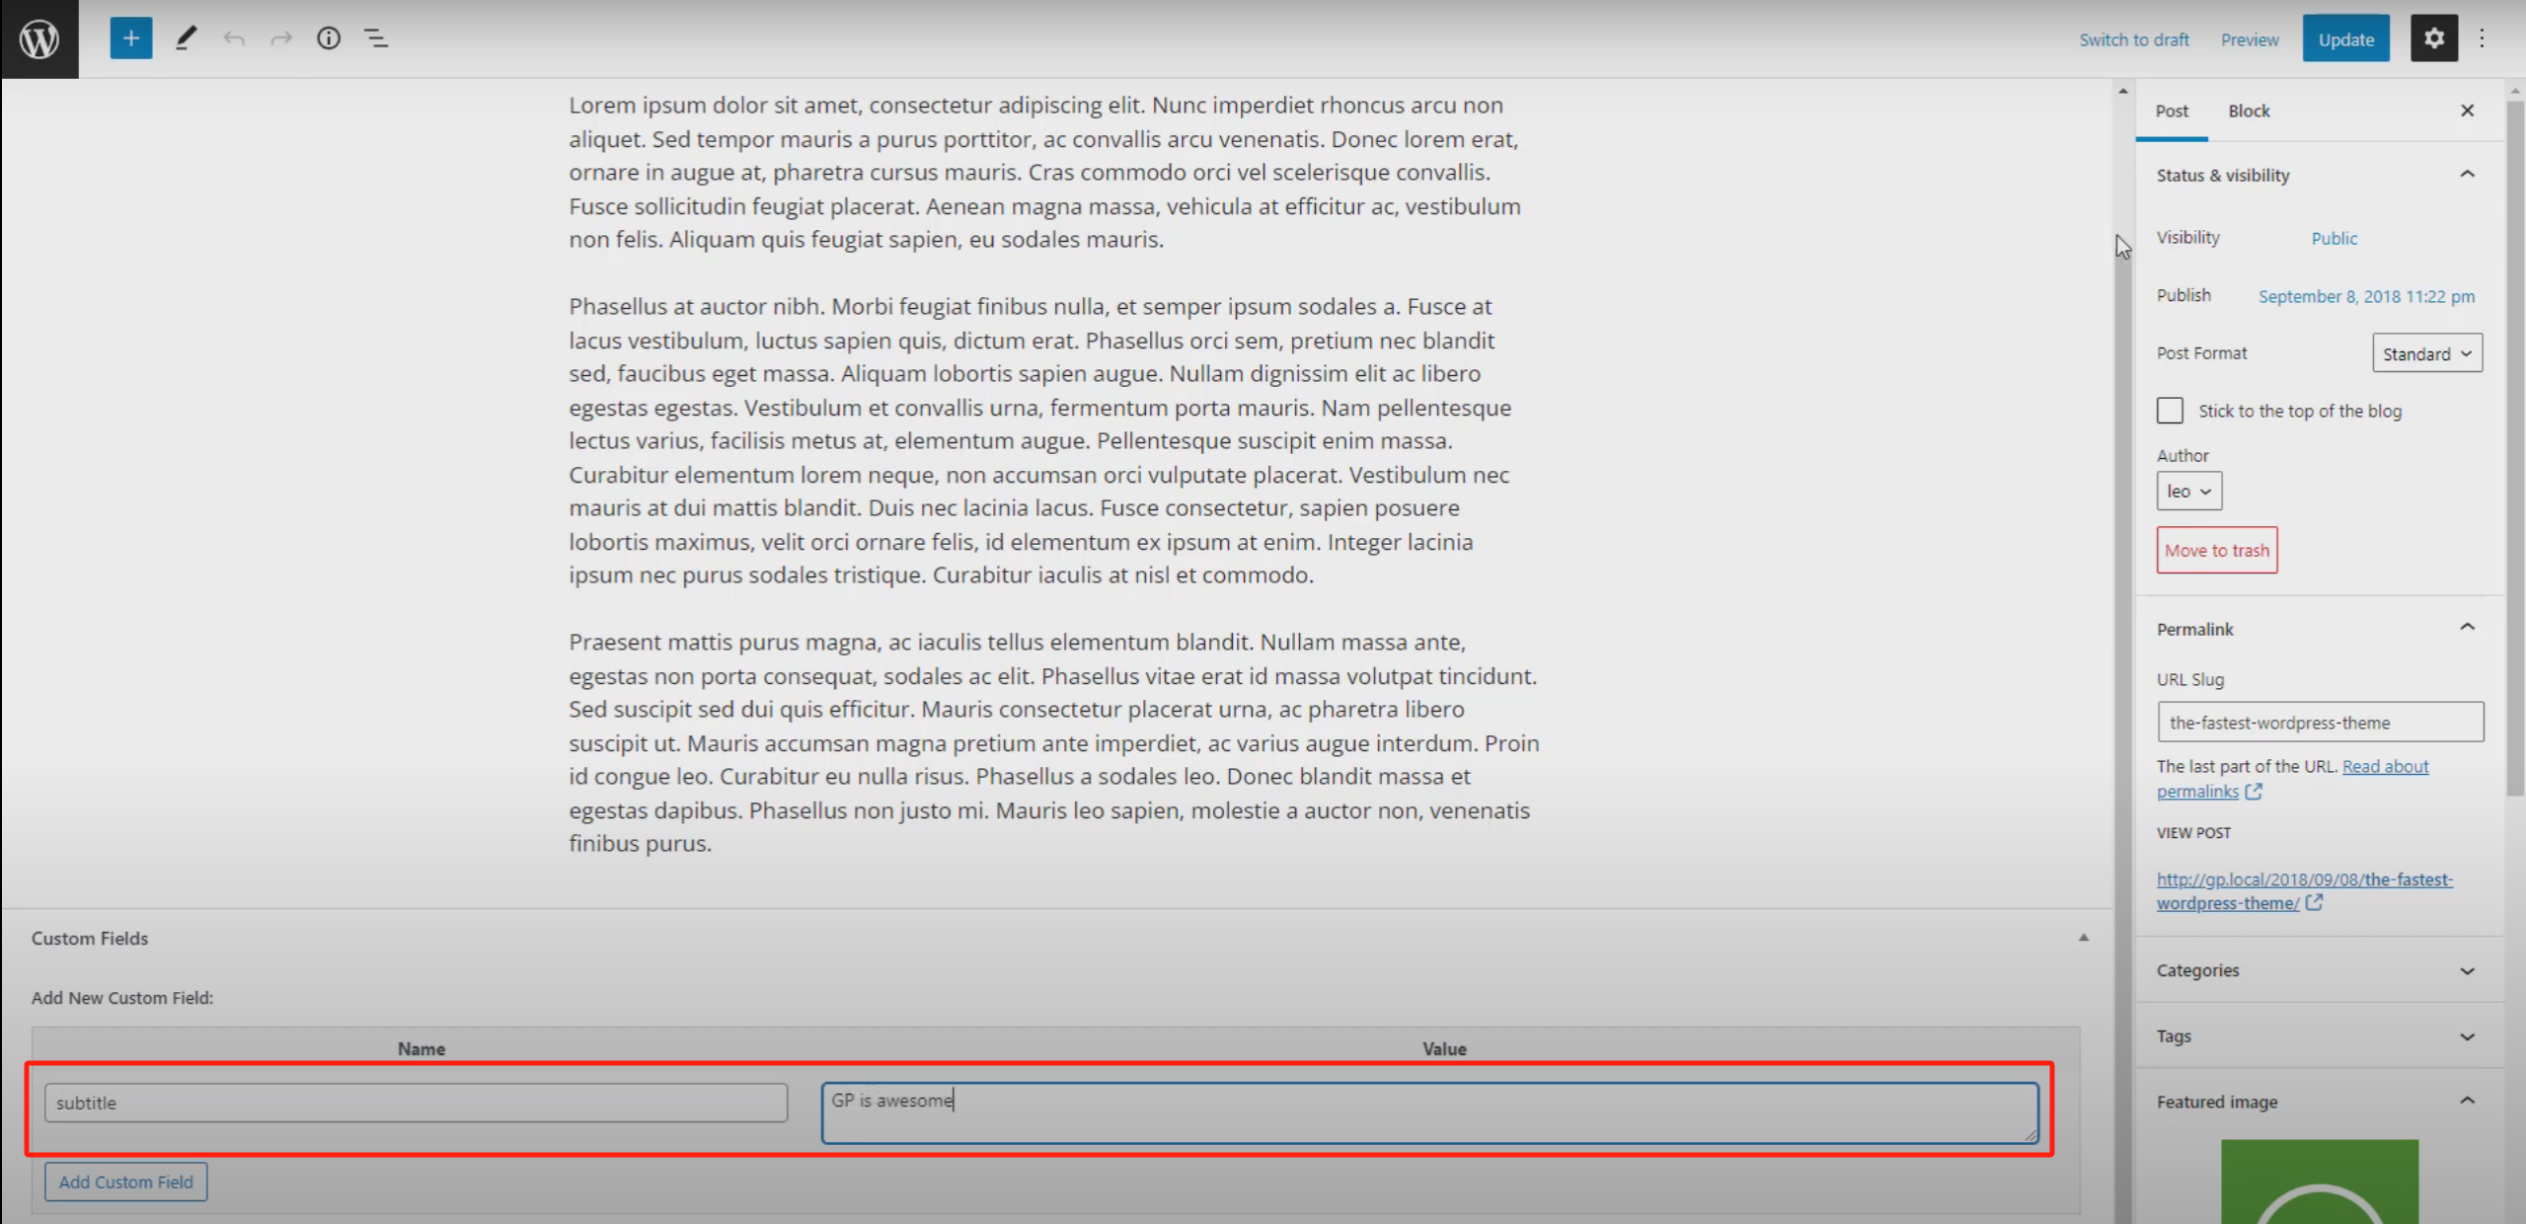2526x1224 pixels.
Task: Select the Post tab
Action: tap(2172, 111)
